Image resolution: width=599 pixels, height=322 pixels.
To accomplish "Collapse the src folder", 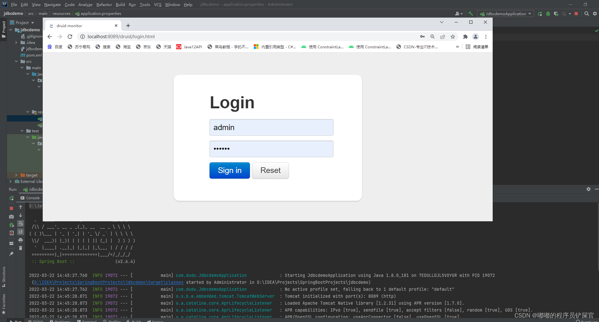I will click(x=16, y=61).
